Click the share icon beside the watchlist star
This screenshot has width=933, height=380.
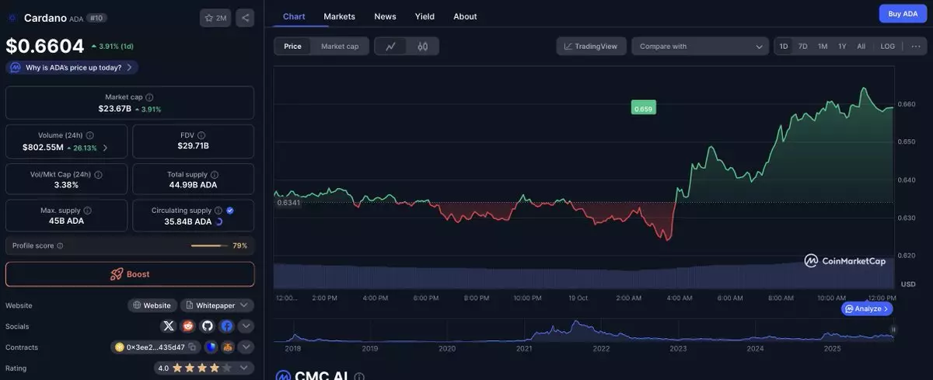click(244, 17)
